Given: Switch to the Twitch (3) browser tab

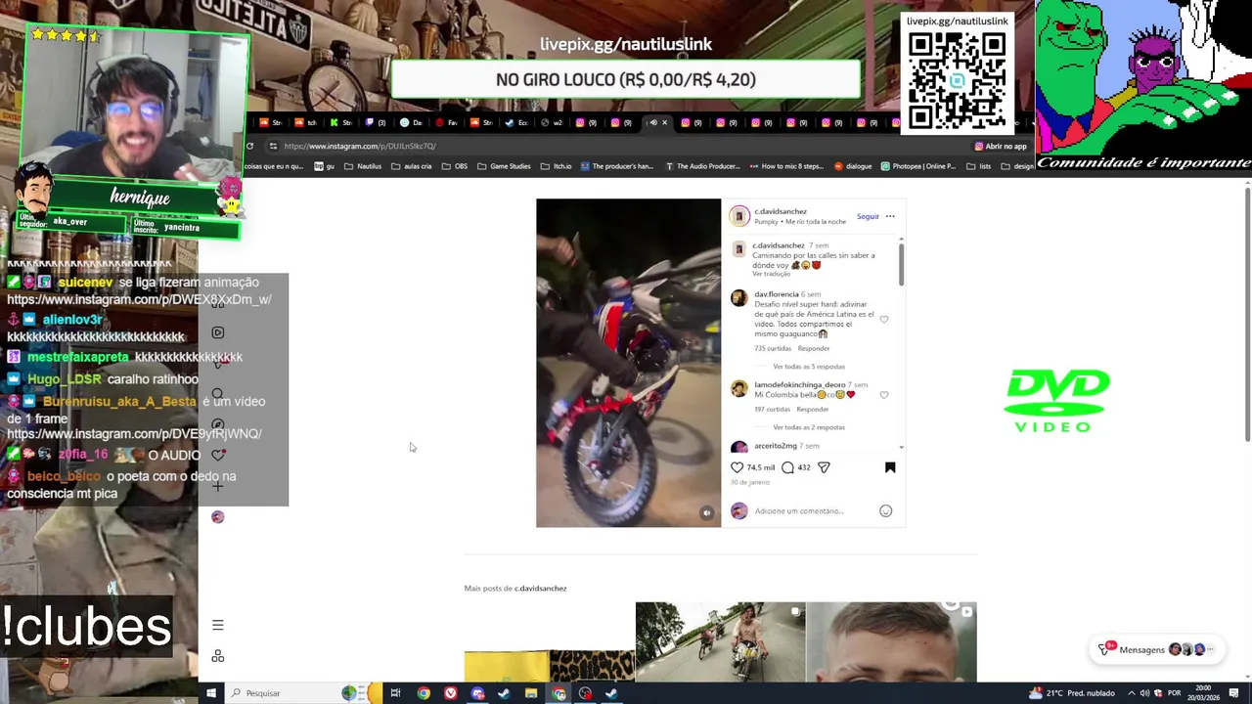Looking at the screenshot, I should (x=377, y=122).
